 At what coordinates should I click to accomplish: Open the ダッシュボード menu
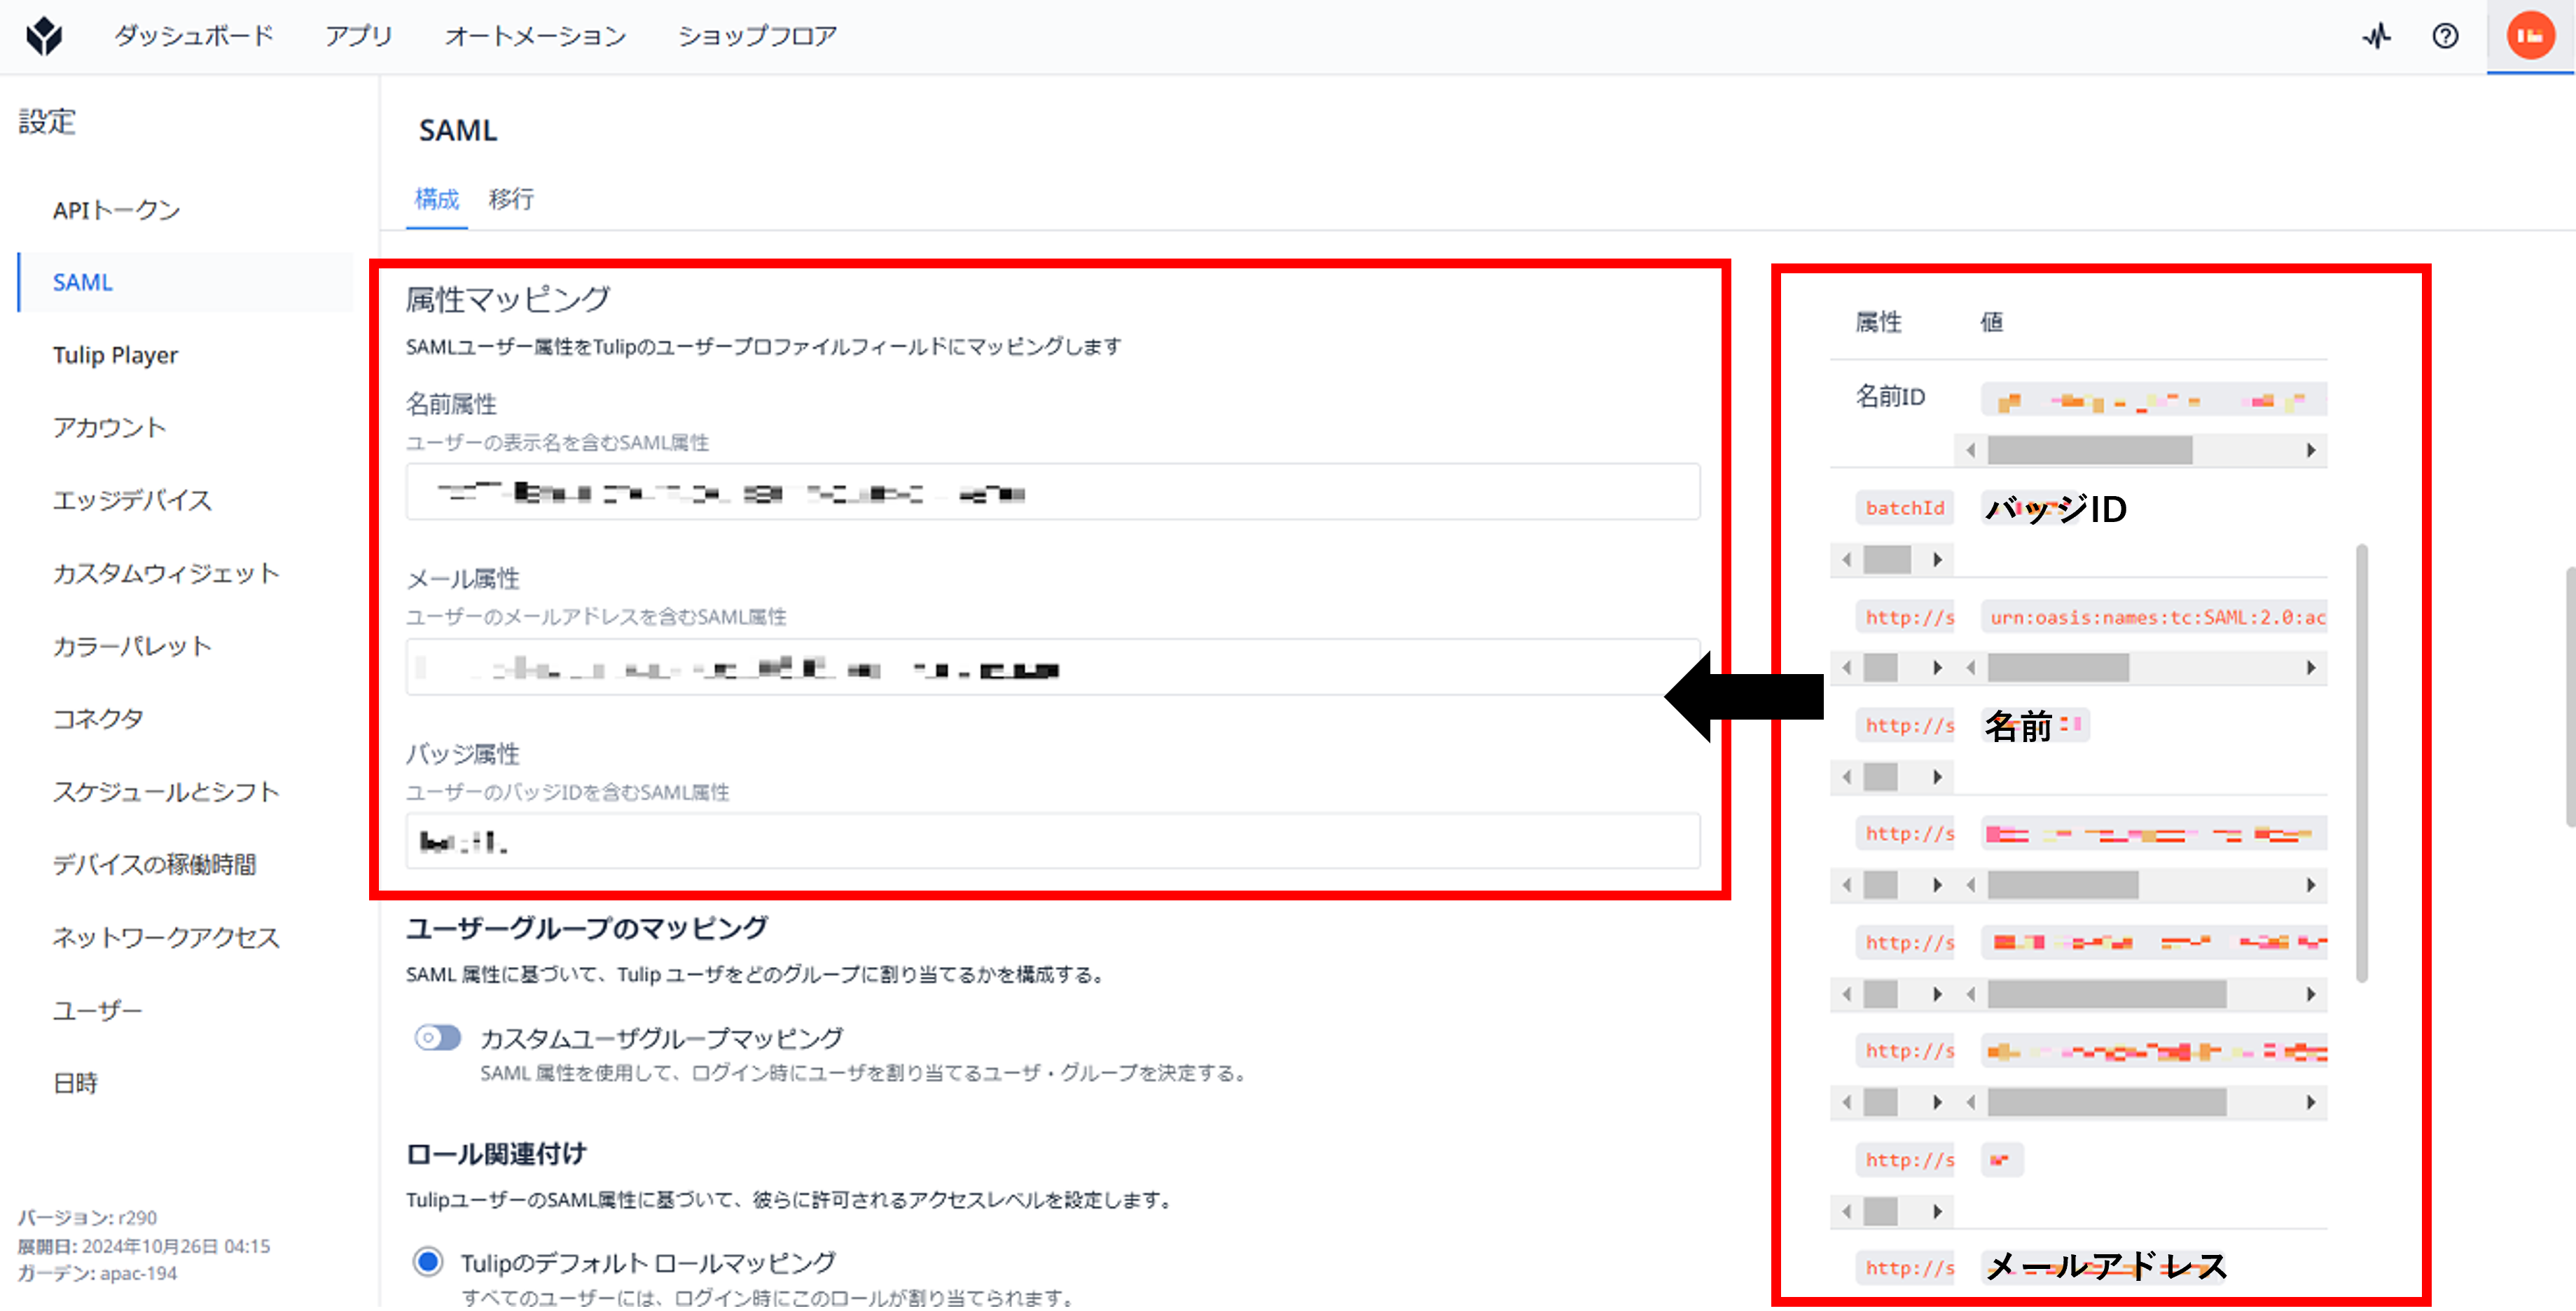(194, 36)
